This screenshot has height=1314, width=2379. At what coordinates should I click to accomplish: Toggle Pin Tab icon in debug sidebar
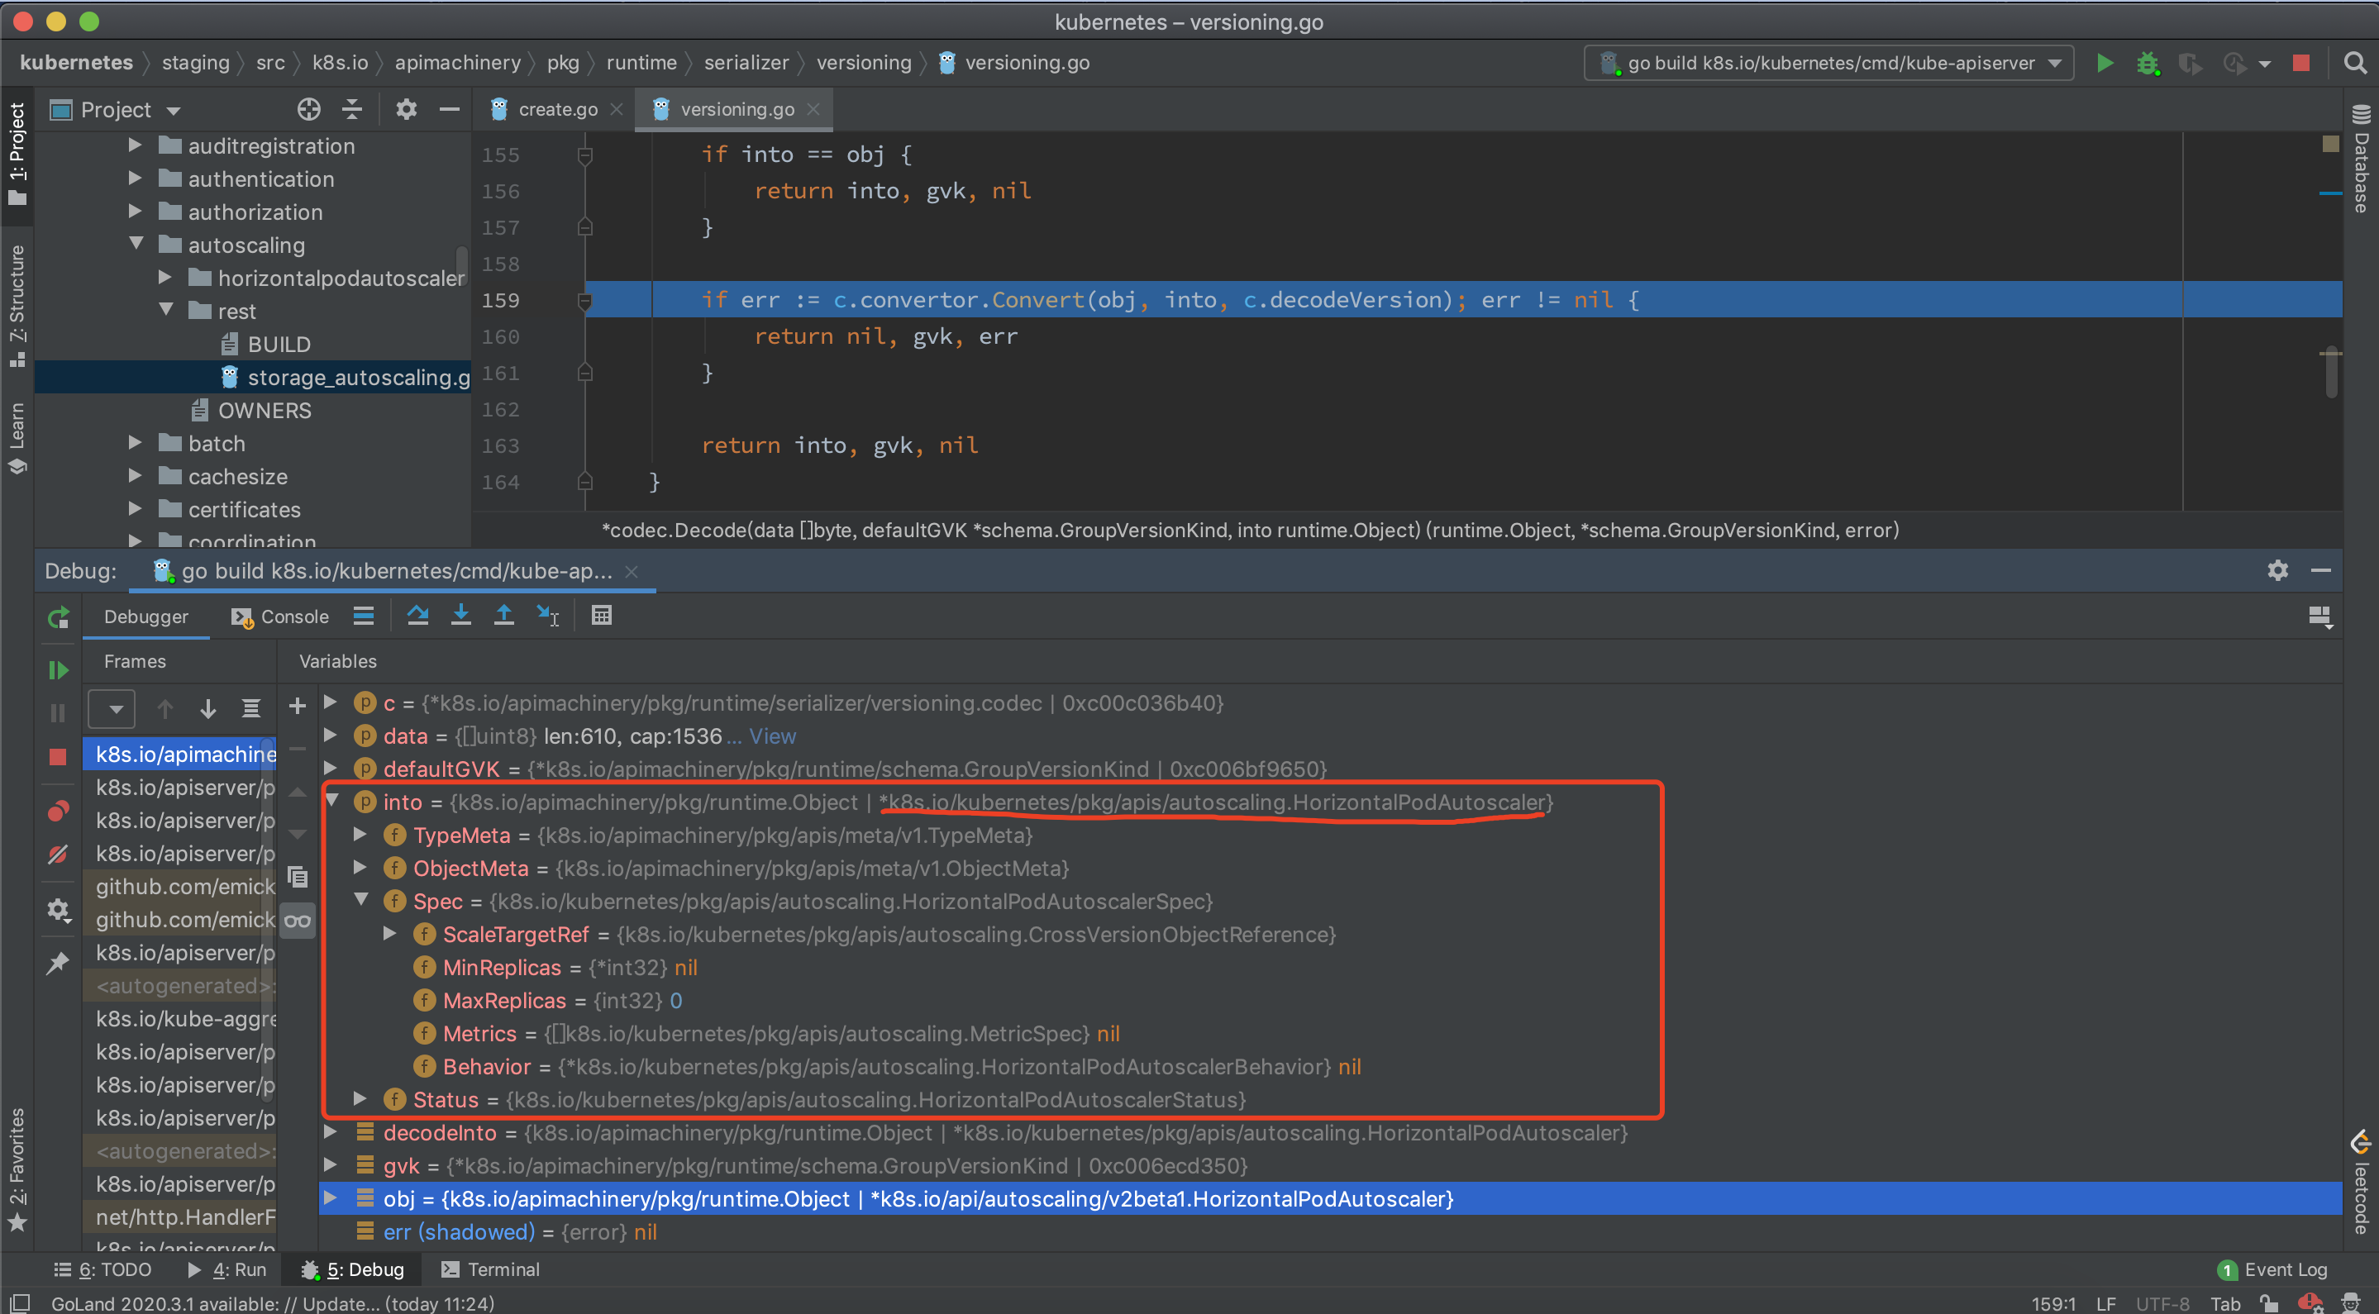pyautogui.click(x=57, y=963)
